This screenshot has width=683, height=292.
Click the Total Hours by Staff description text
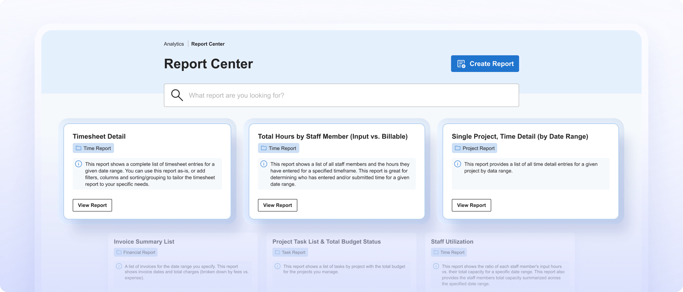point(340,174)
